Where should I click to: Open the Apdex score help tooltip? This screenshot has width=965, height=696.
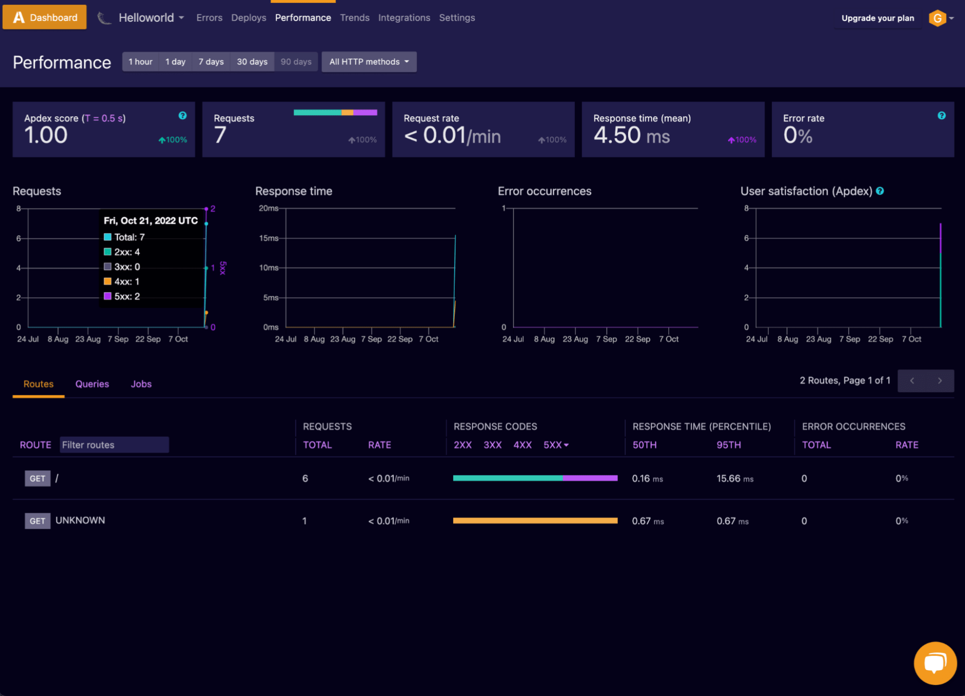tap(182, 115)
